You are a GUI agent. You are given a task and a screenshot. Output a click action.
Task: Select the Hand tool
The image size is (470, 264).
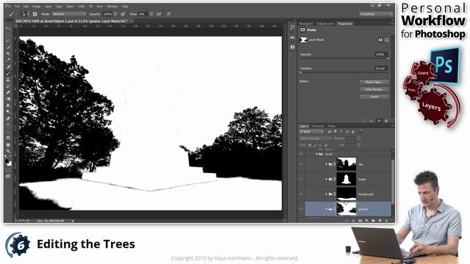8,144
